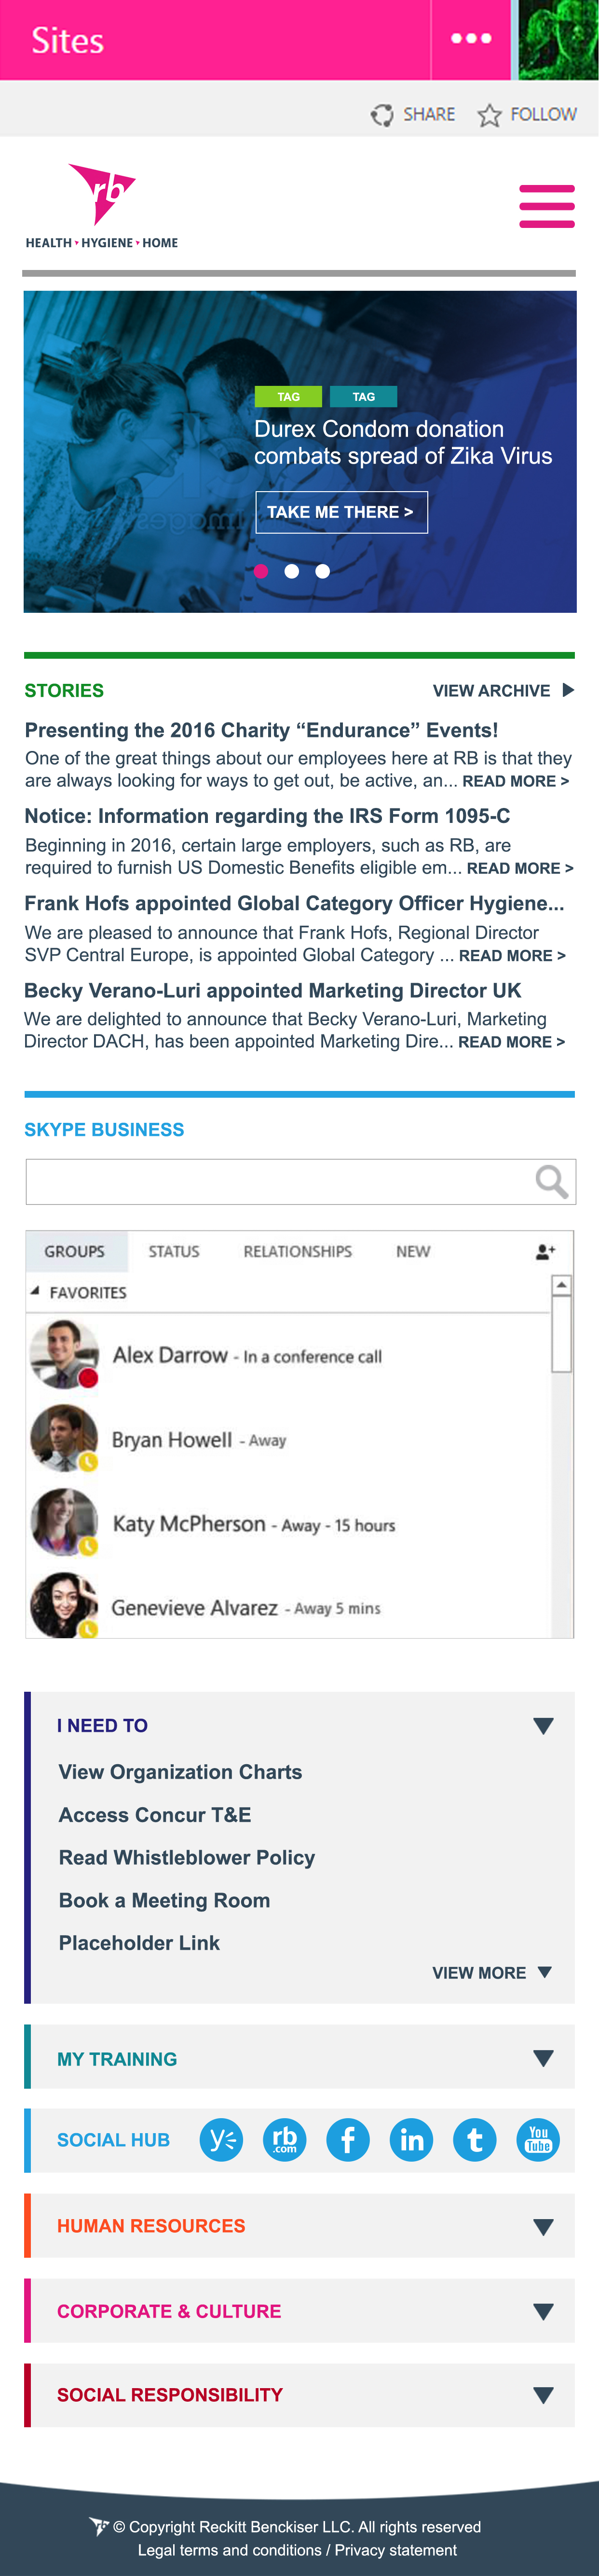Select the third carousel dot
The height and width of the screenshot is (2576, 599).
323,571
